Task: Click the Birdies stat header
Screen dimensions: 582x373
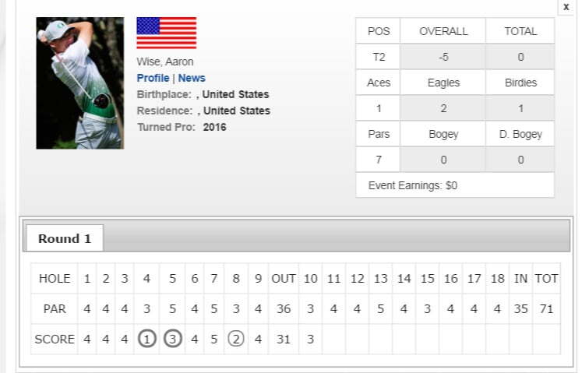Action: click(x=520, y=83)
